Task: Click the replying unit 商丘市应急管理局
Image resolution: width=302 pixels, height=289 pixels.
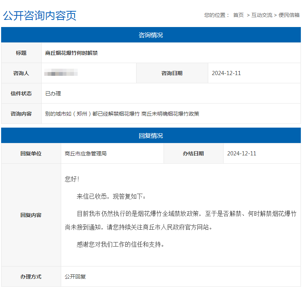Action: click(x=86, y=154)
